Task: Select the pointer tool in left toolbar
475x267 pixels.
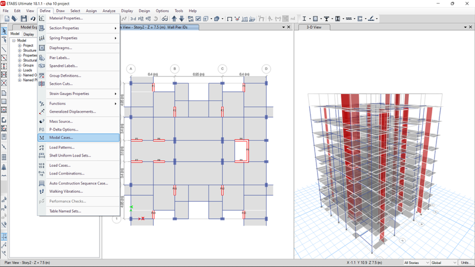Action: [4, 31]
